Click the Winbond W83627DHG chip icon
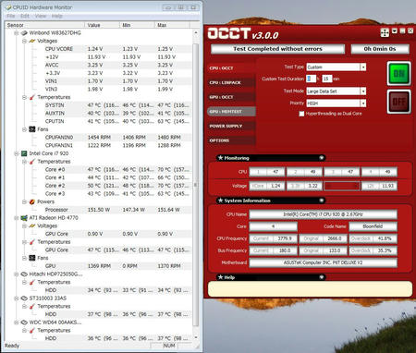The height and width of the screenshot is (353, 416). (x=24, y=32)
